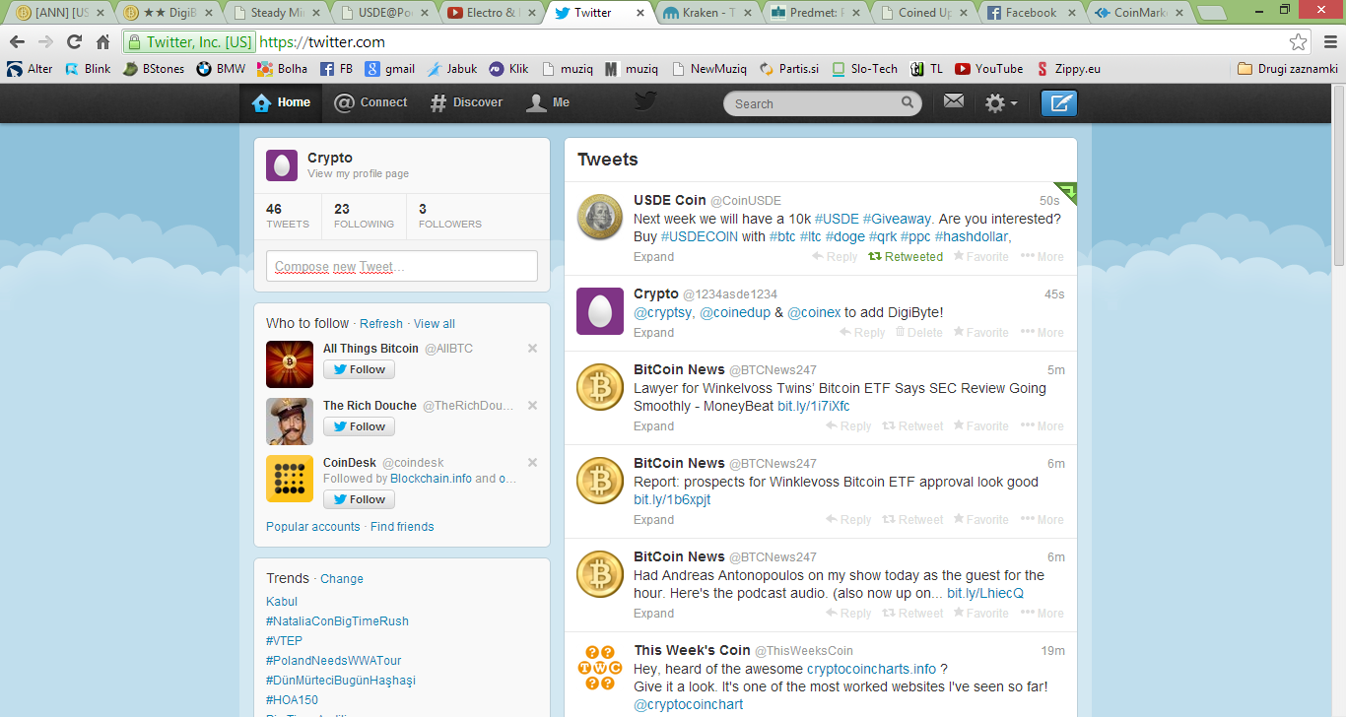Viewport: 1346px width, 717px height.
Task: Open Chrome menu hamburger icon
Action: coord(1329,41)
